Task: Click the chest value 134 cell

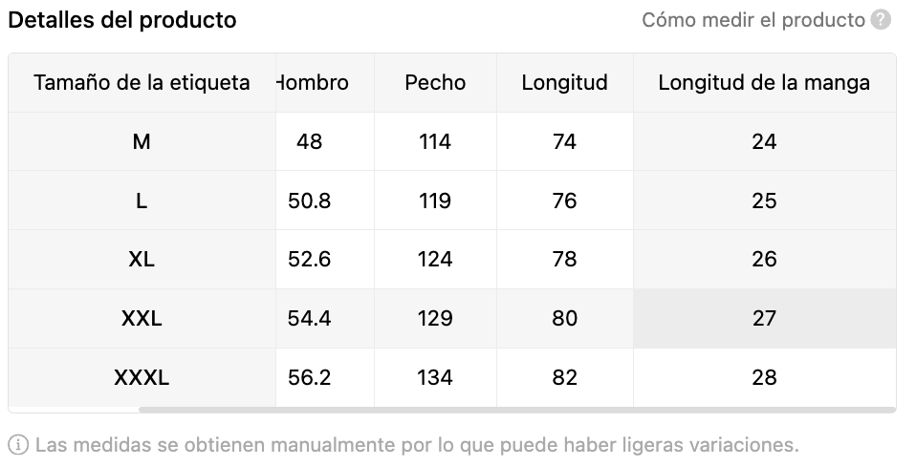Action: coord(435,377)
